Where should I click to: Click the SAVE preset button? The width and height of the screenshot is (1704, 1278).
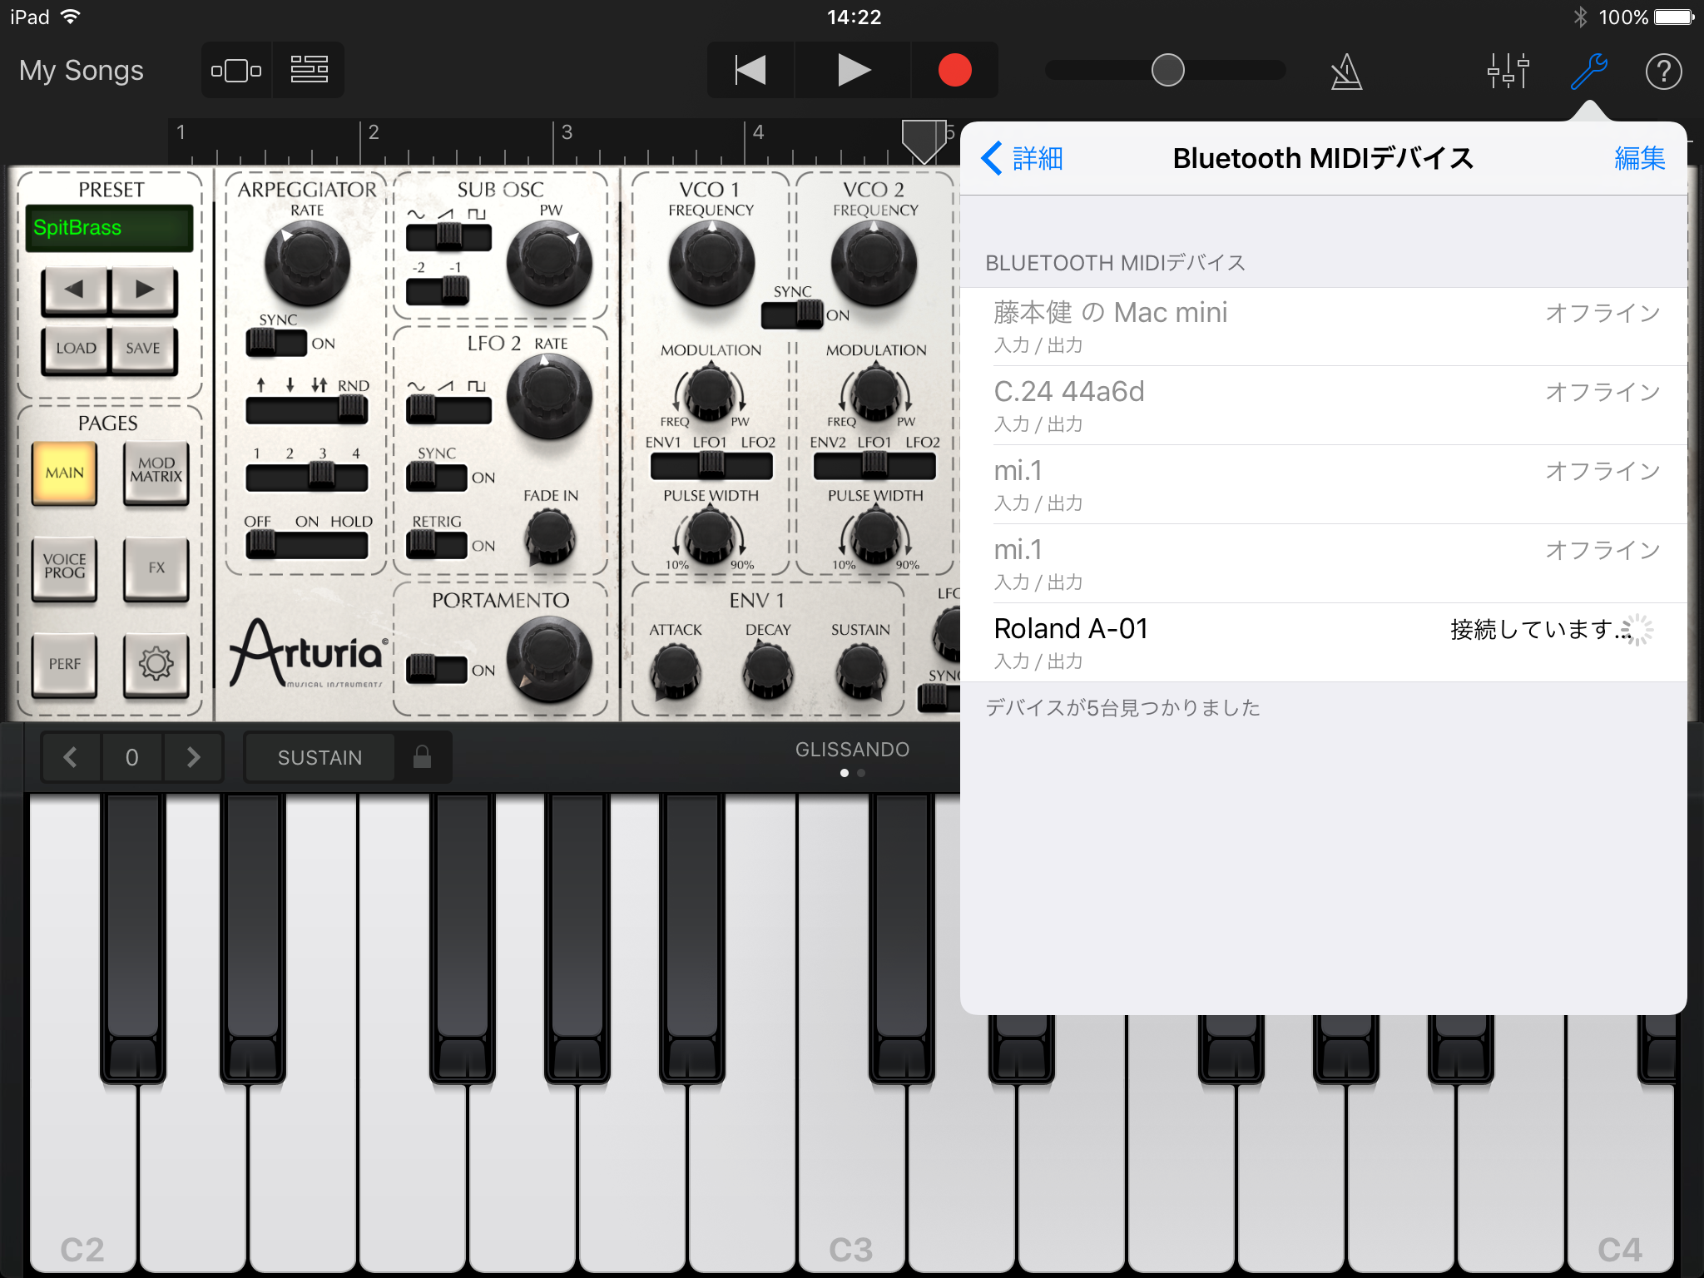[x=143, y=349]
